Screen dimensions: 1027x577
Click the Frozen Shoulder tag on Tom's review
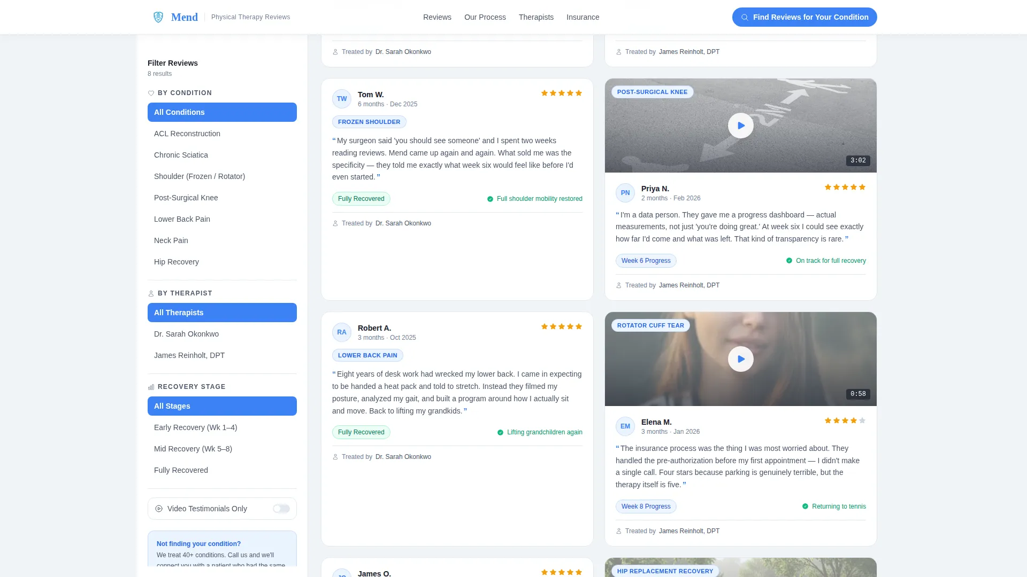pos(369,122)
